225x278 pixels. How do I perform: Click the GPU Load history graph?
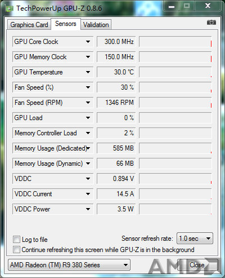[x=175, y=118]
